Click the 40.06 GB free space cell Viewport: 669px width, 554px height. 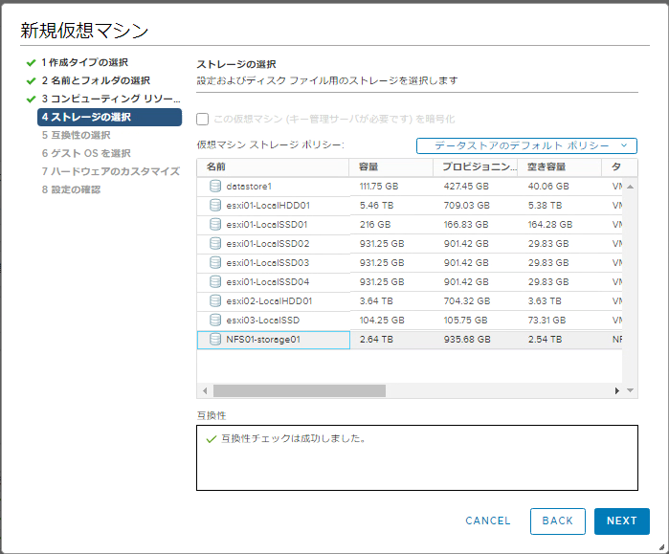coord(548,187)
